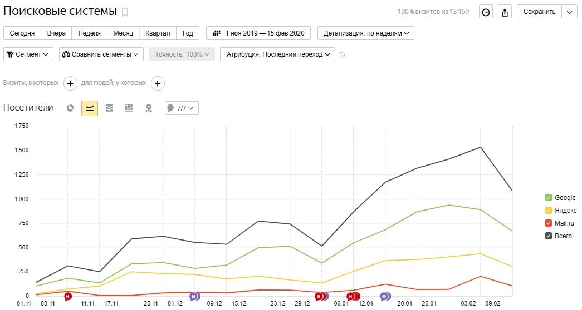This screenshot has width=582, height=310.
Task: Click the Сохранить button
Action: click(x=539, y=12)
